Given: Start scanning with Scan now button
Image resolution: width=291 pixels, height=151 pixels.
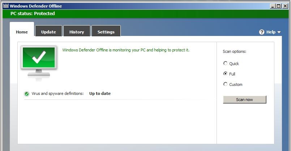Looking at the screenshot, I should pos(245,100).
